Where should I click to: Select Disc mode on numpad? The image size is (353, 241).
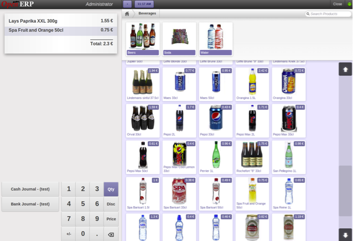111,204
